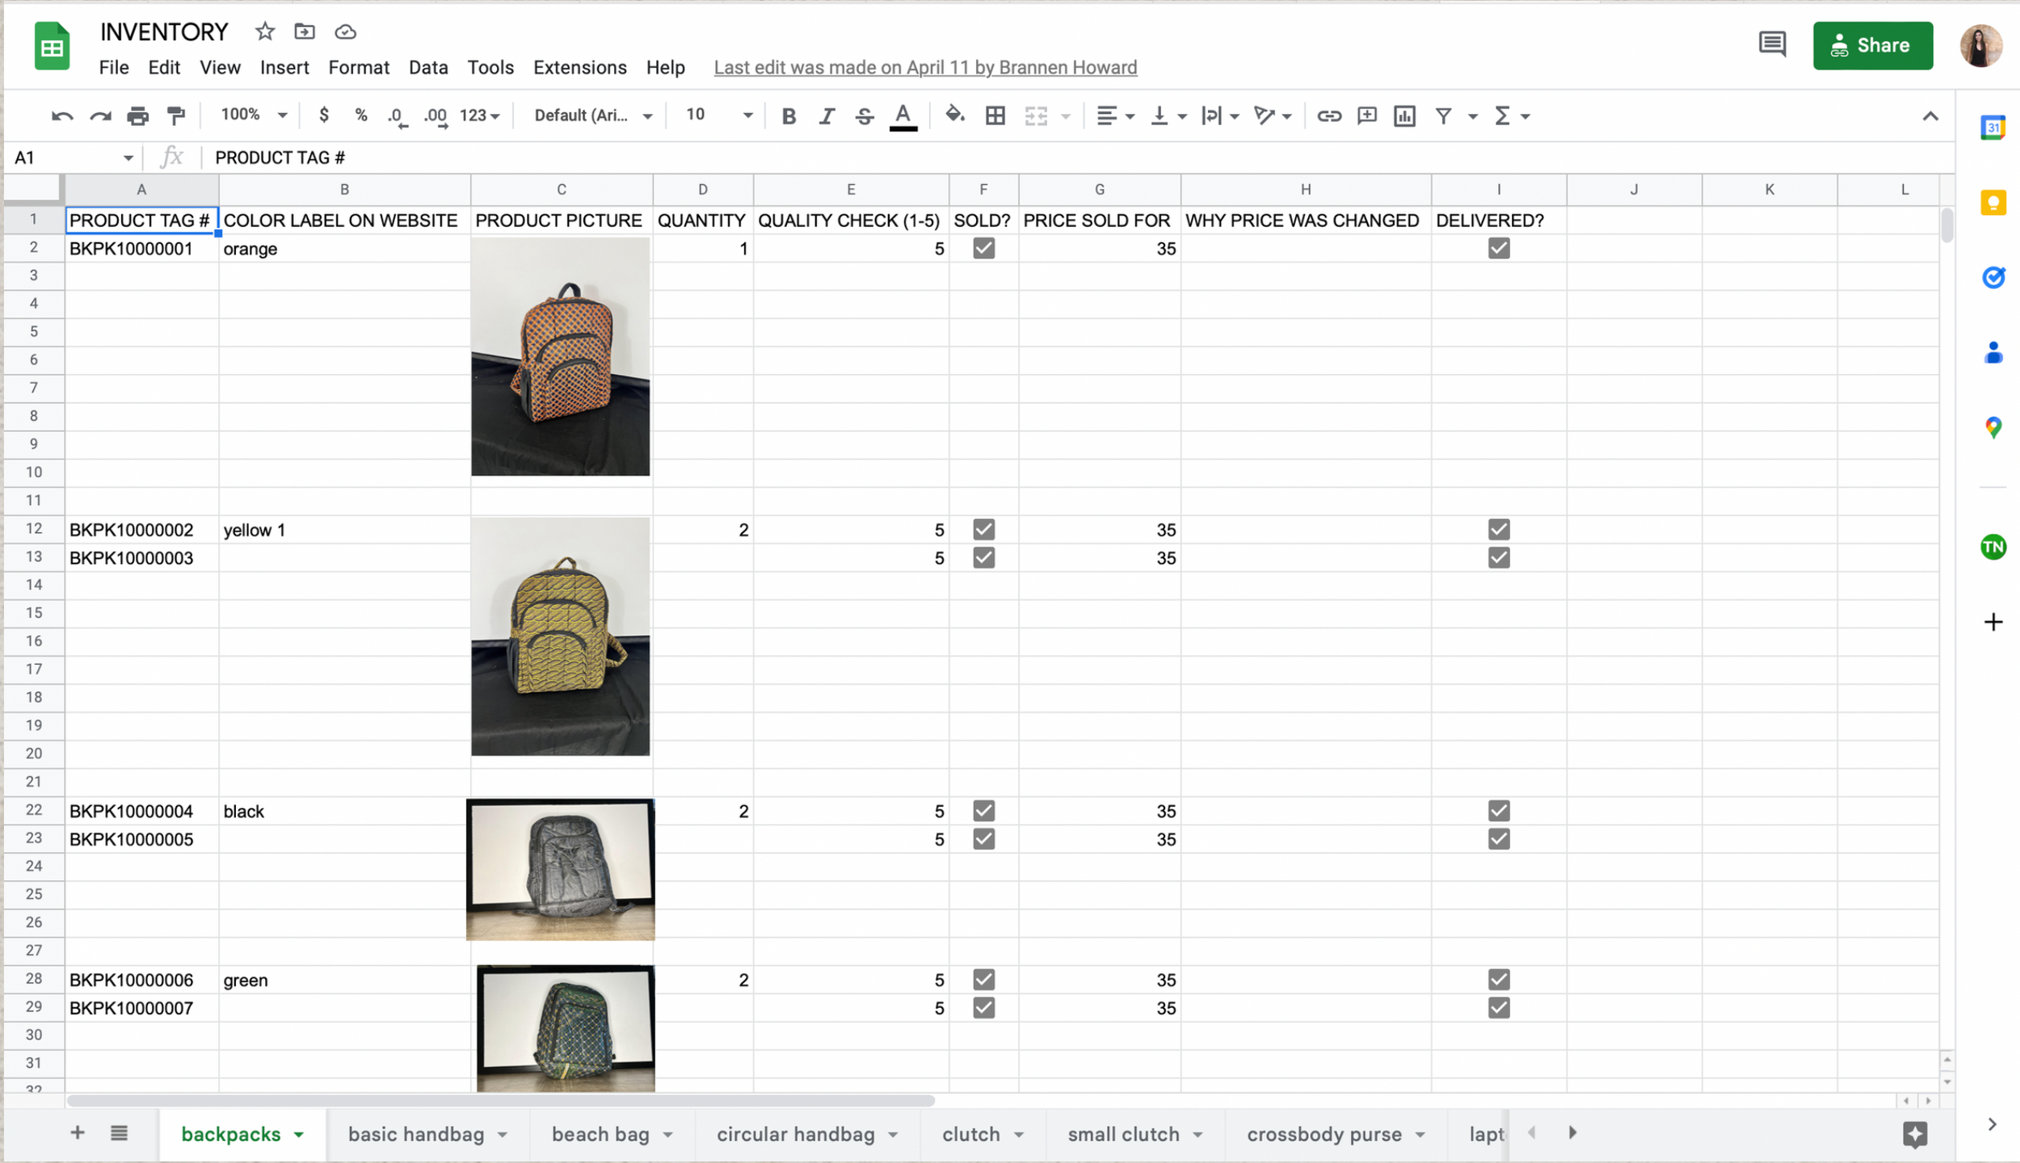Click the Explore button at bottom right
The height and width of the screenshot is (1163, 2020).
point(1914,1134)
